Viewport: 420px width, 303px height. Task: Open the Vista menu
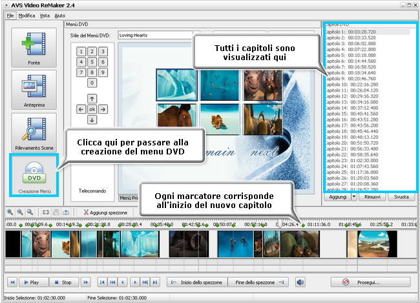point(45,16)
